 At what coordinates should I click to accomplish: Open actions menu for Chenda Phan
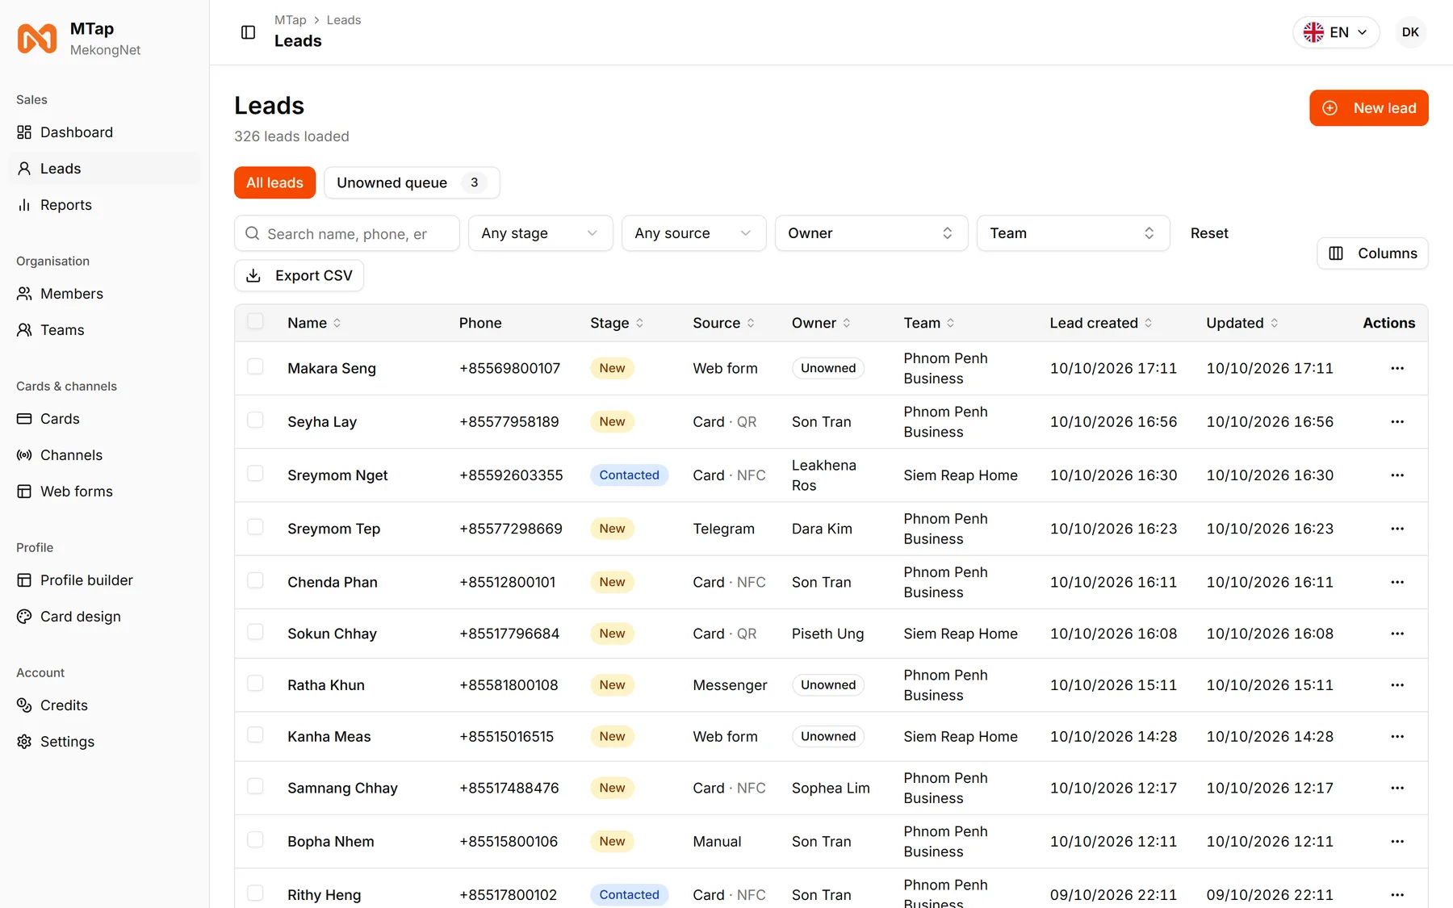coord(1397,582)
